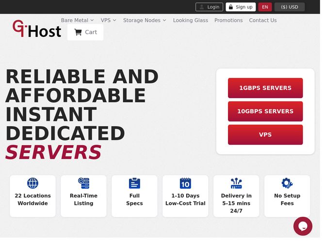
Task: Expand the Bare Metal menu
Action: [77, 20]
